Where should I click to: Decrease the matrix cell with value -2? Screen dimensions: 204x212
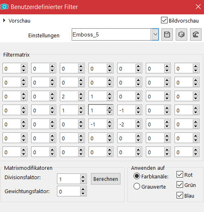(138, 126)
